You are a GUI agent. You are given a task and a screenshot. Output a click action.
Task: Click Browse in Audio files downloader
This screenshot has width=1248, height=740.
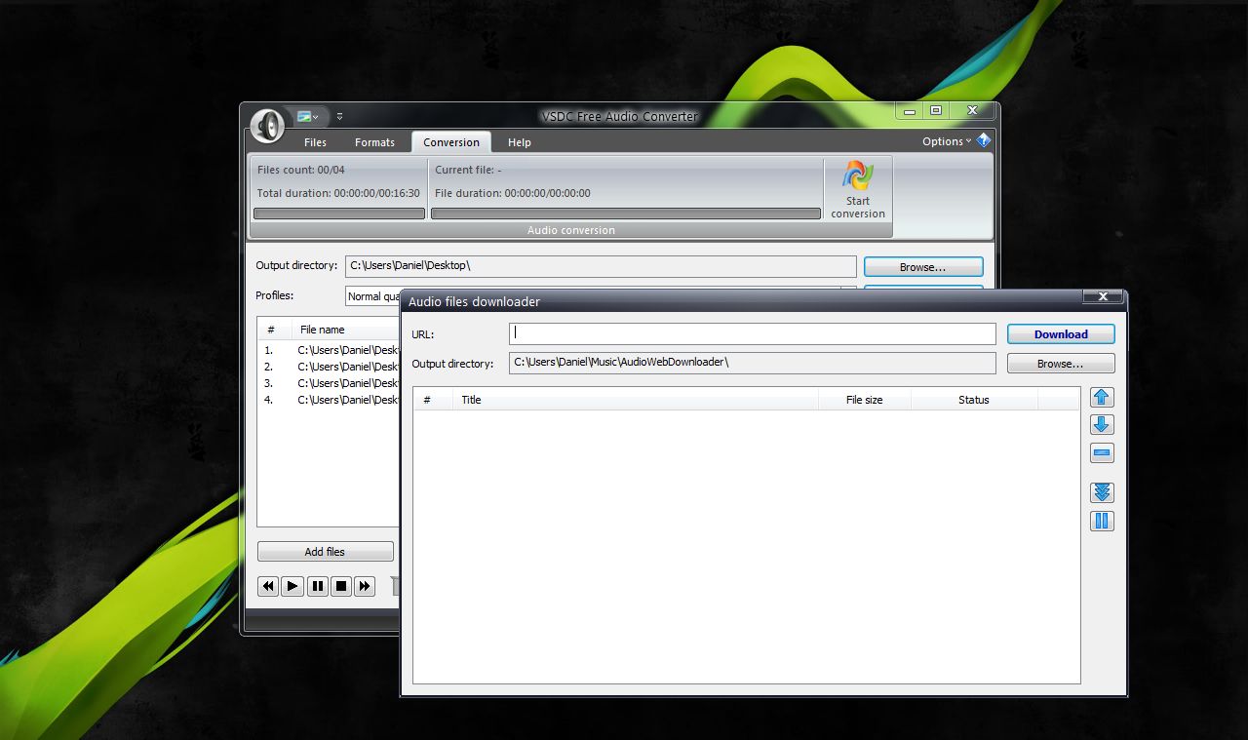click(1061, 364)
